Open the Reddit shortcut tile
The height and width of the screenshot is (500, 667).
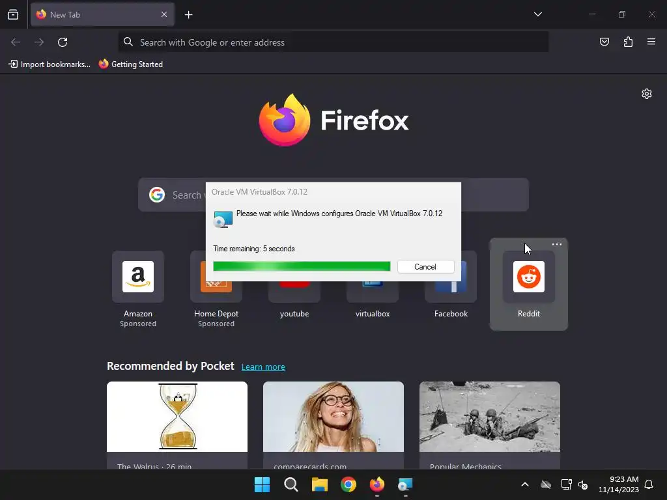tap(529, 284)
